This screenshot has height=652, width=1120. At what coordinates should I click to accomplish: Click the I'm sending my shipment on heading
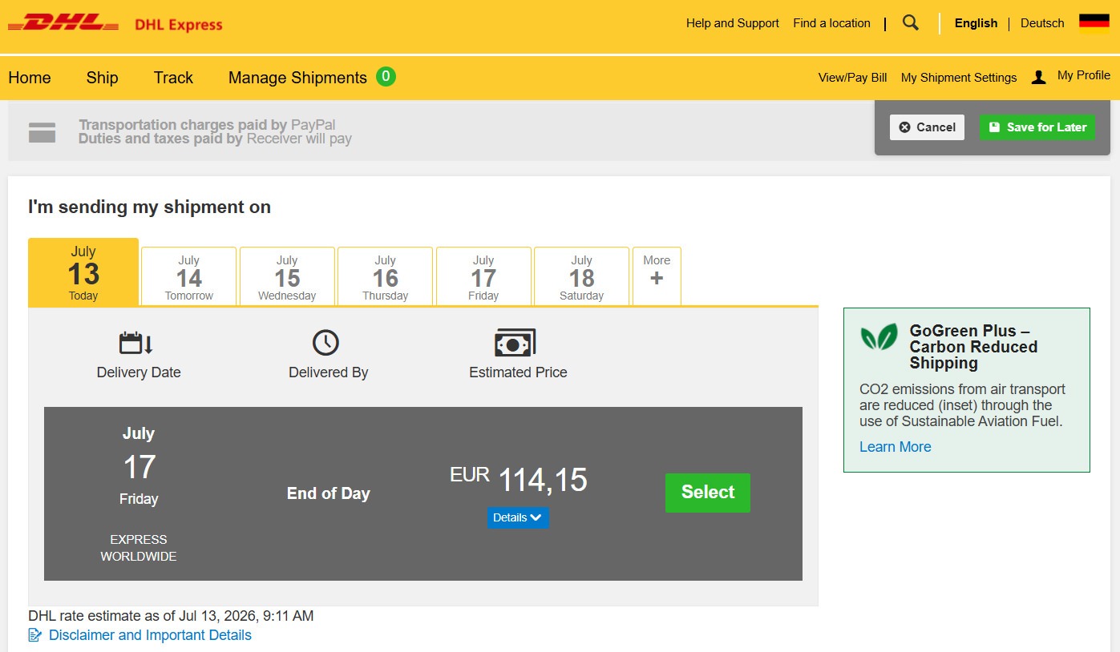(x=149, y=207)
